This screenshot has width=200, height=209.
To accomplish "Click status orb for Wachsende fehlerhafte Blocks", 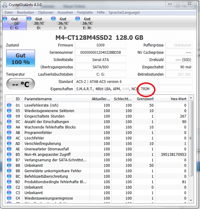I will 9,127.
